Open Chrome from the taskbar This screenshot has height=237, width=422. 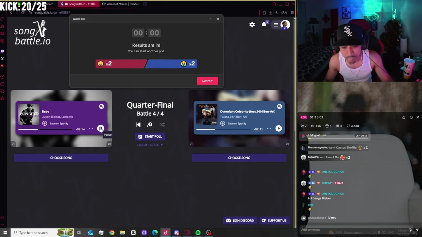[112, 233]
